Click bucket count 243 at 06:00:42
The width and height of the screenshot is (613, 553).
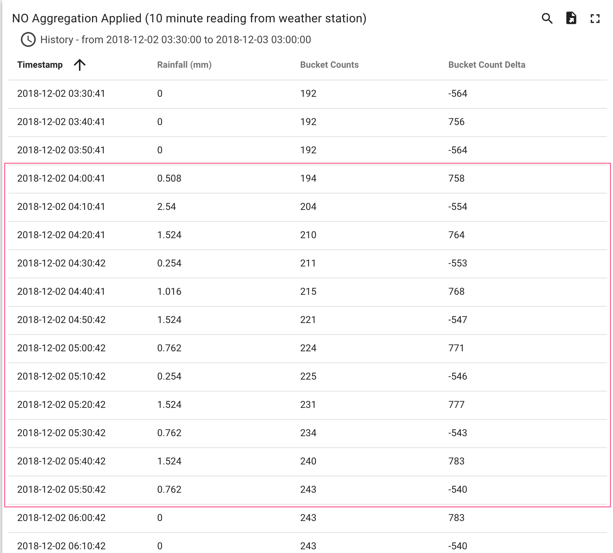pos(308,517)
